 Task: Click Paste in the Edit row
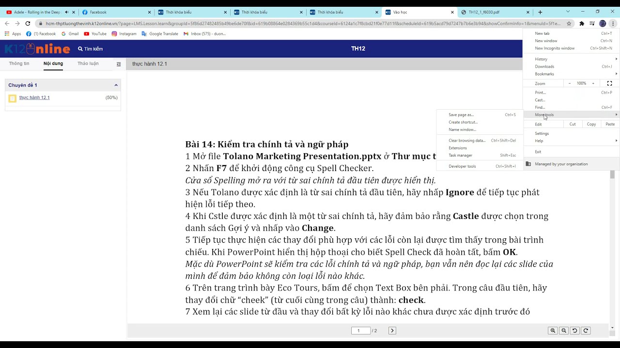[x=610, y=124]
